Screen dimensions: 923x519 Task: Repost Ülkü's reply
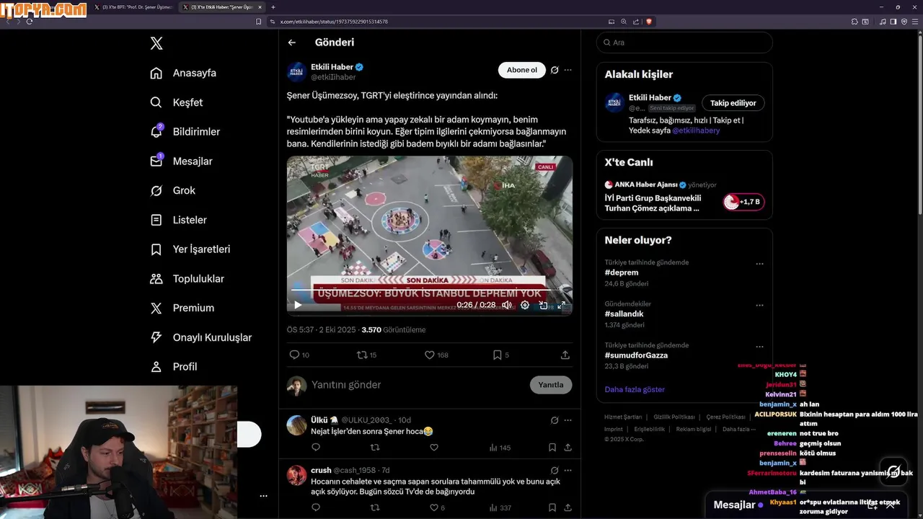(375, 448)
